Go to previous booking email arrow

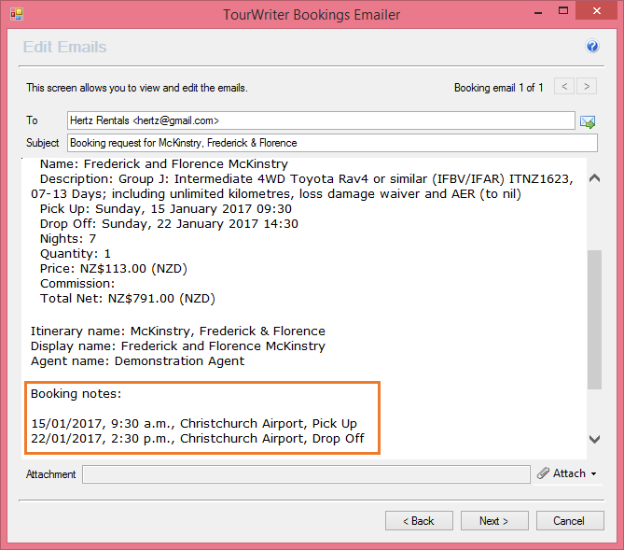[x=564, y=87]
